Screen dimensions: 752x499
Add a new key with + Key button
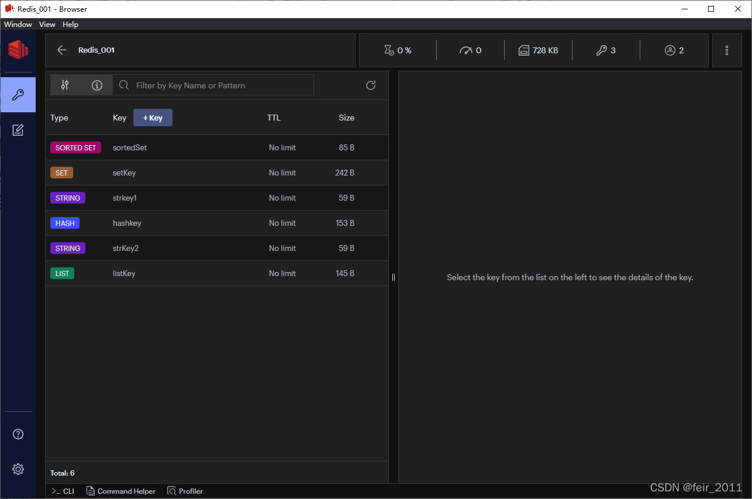point(153,118)
